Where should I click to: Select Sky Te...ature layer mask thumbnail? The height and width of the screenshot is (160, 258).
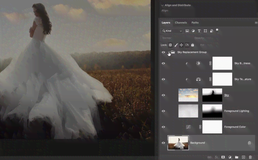(222, 79)
